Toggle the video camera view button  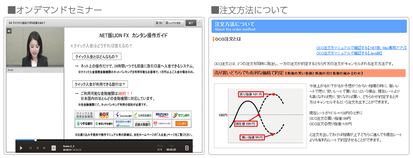[x=159, y=23]
